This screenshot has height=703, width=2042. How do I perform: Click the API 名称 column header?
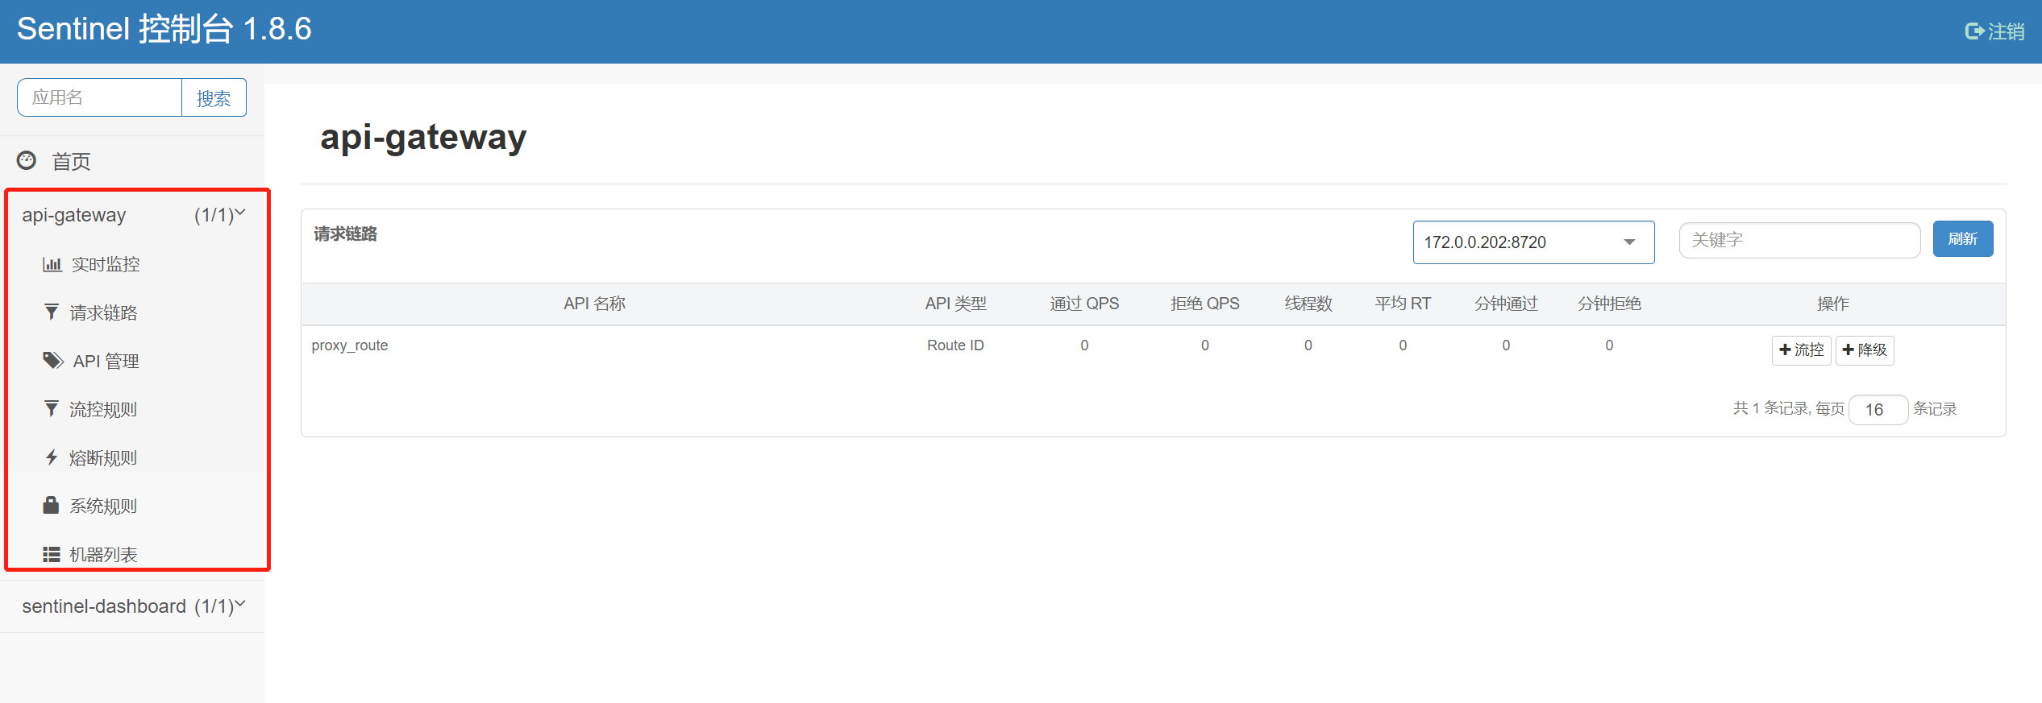click(595, 304)
